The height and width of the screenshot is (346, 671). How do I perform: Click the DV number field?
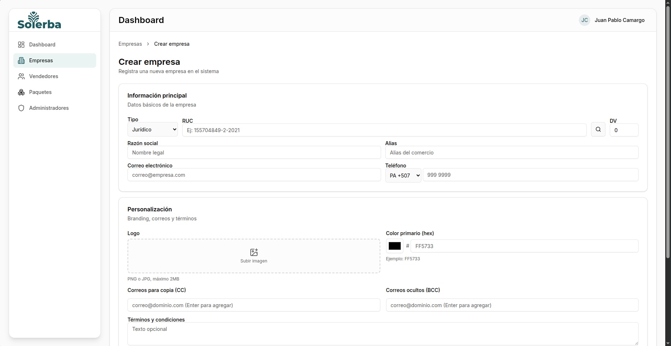[624, 130]
